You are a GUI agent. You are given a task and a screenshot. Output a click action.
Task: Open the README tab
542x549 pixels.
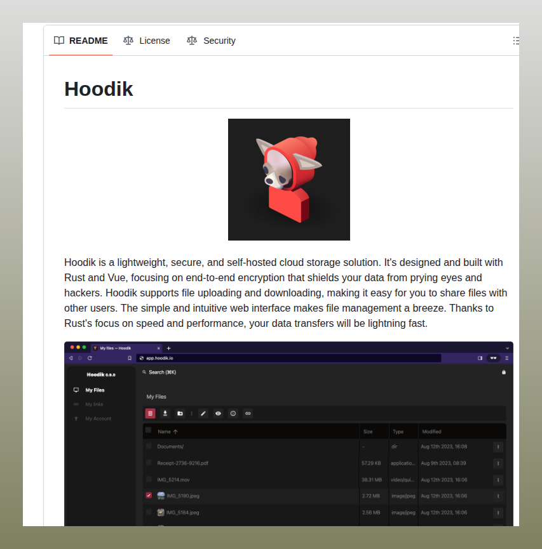pos(81,41)
